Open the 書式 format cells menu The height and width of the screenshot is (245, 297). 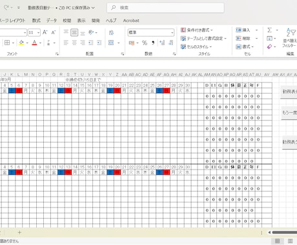(245, 46)
